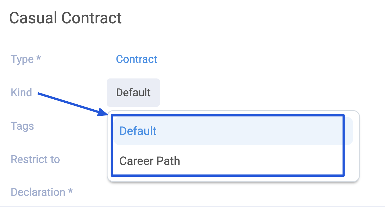Click the Kind field label
The width and height of the screenshot is (385, 207).
tap(21, 92)
